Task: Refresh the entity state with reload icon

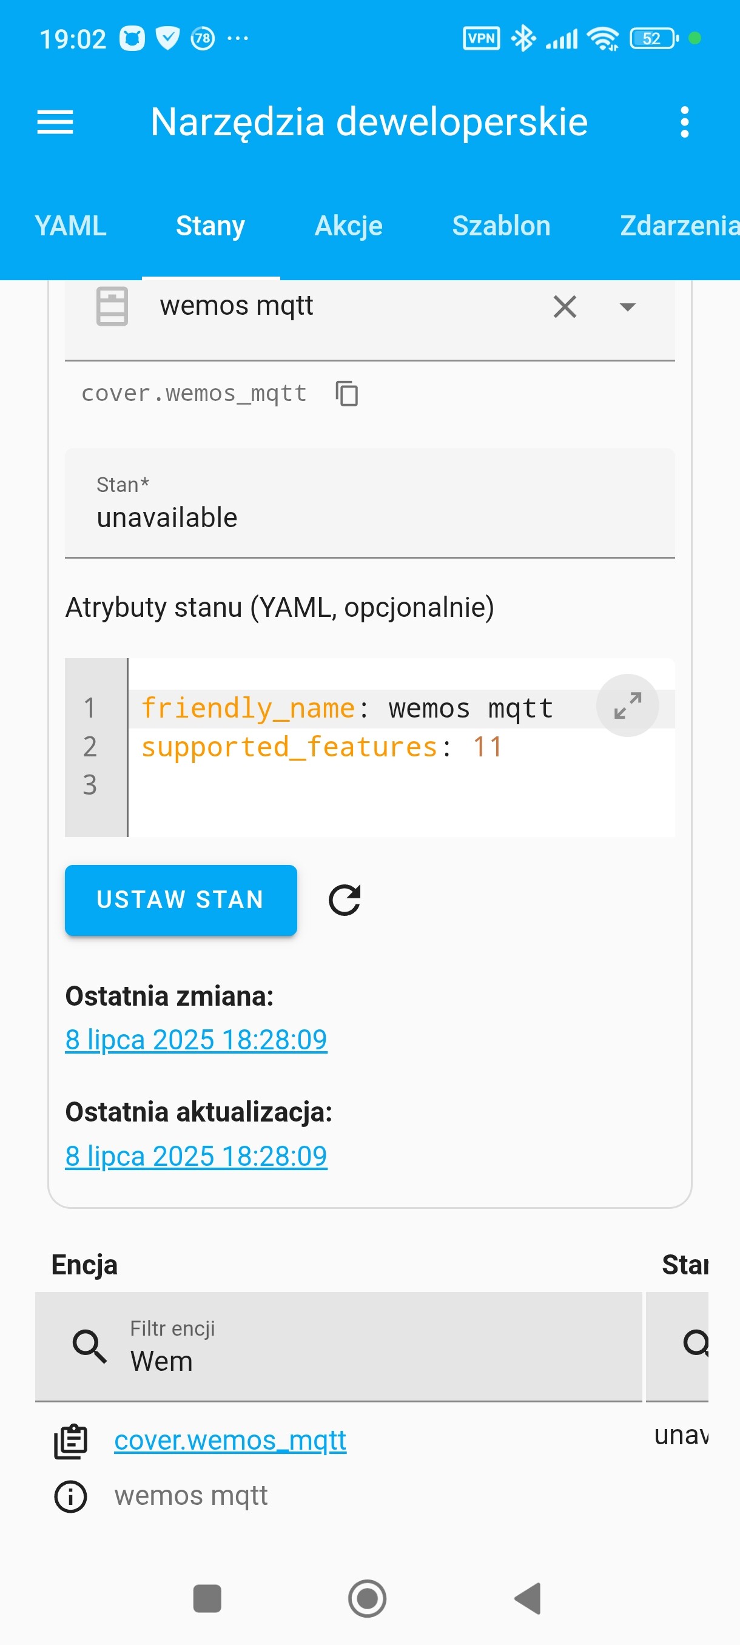Action: 345,900
